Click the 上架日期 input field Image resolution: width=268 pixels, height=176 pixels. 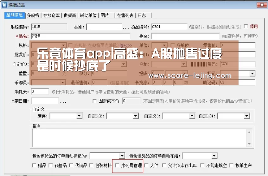(x=45, y=101)
